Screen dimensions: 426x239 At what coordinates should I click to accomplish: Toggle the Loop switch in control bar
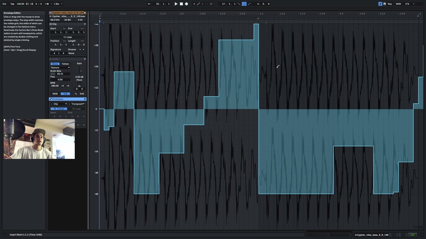pyautogui.click(x=244, y=4)
